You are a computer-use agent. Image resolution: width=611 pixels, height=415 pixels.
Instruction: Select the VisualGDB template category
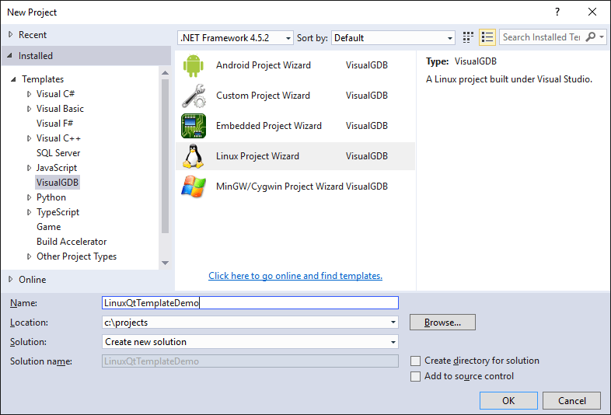pos(58,183)
